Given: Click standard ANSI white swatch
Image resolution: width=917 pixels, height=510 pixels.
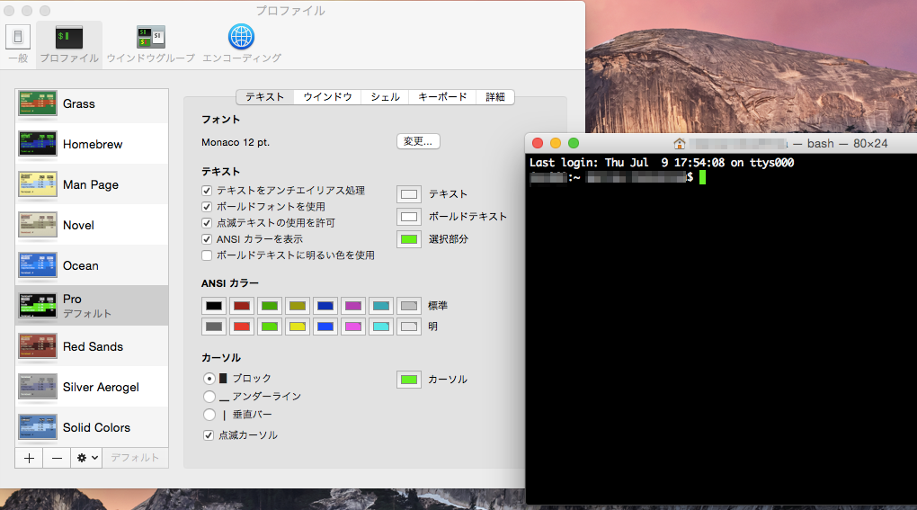Looking at the screenshot, I should point(409,305).
